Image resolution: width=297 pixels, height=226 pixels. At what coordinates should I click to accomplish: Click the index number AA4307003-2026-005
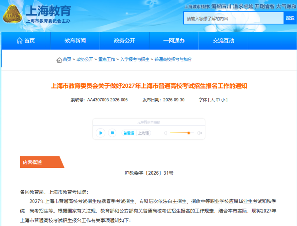coord(107,100)
